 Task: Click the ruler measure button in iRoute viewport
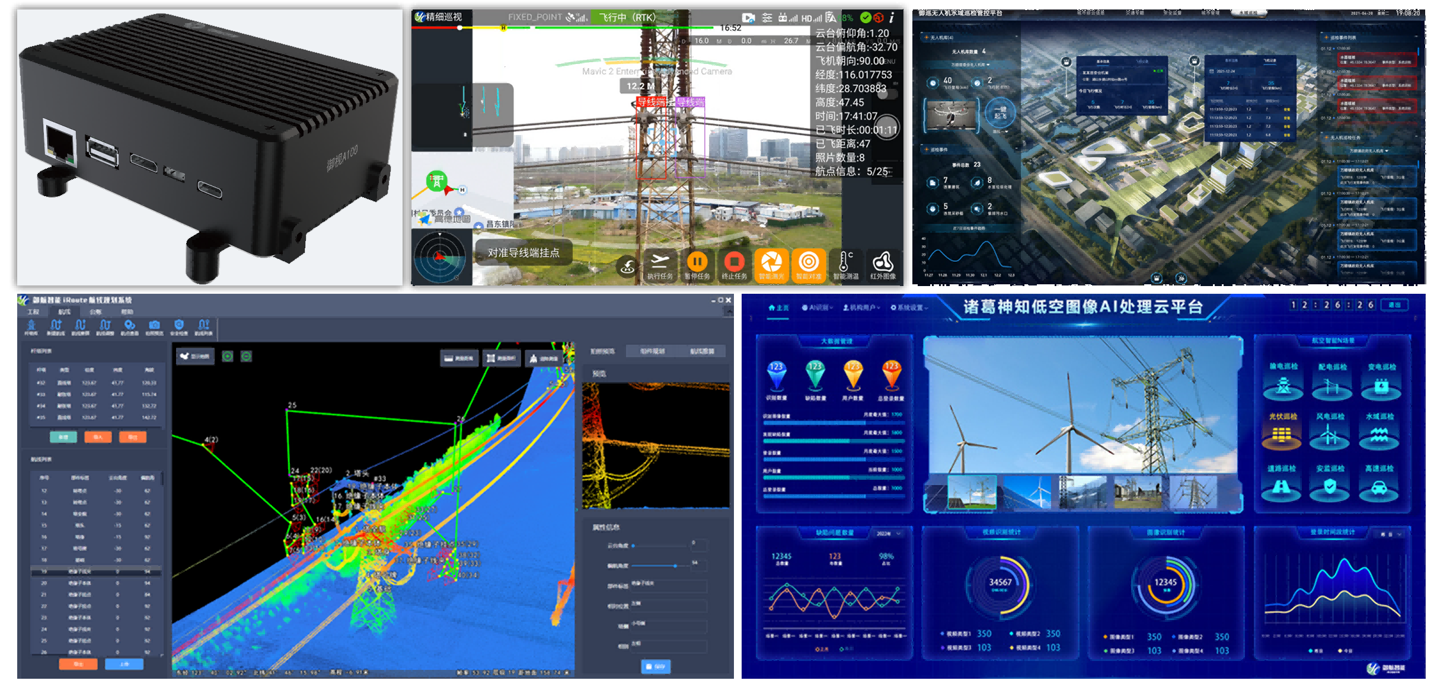point(459,358)
